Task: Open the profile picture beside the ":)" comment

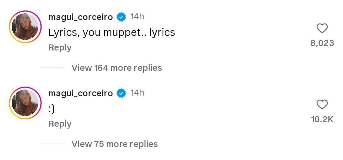Action: tap(25, 103)
